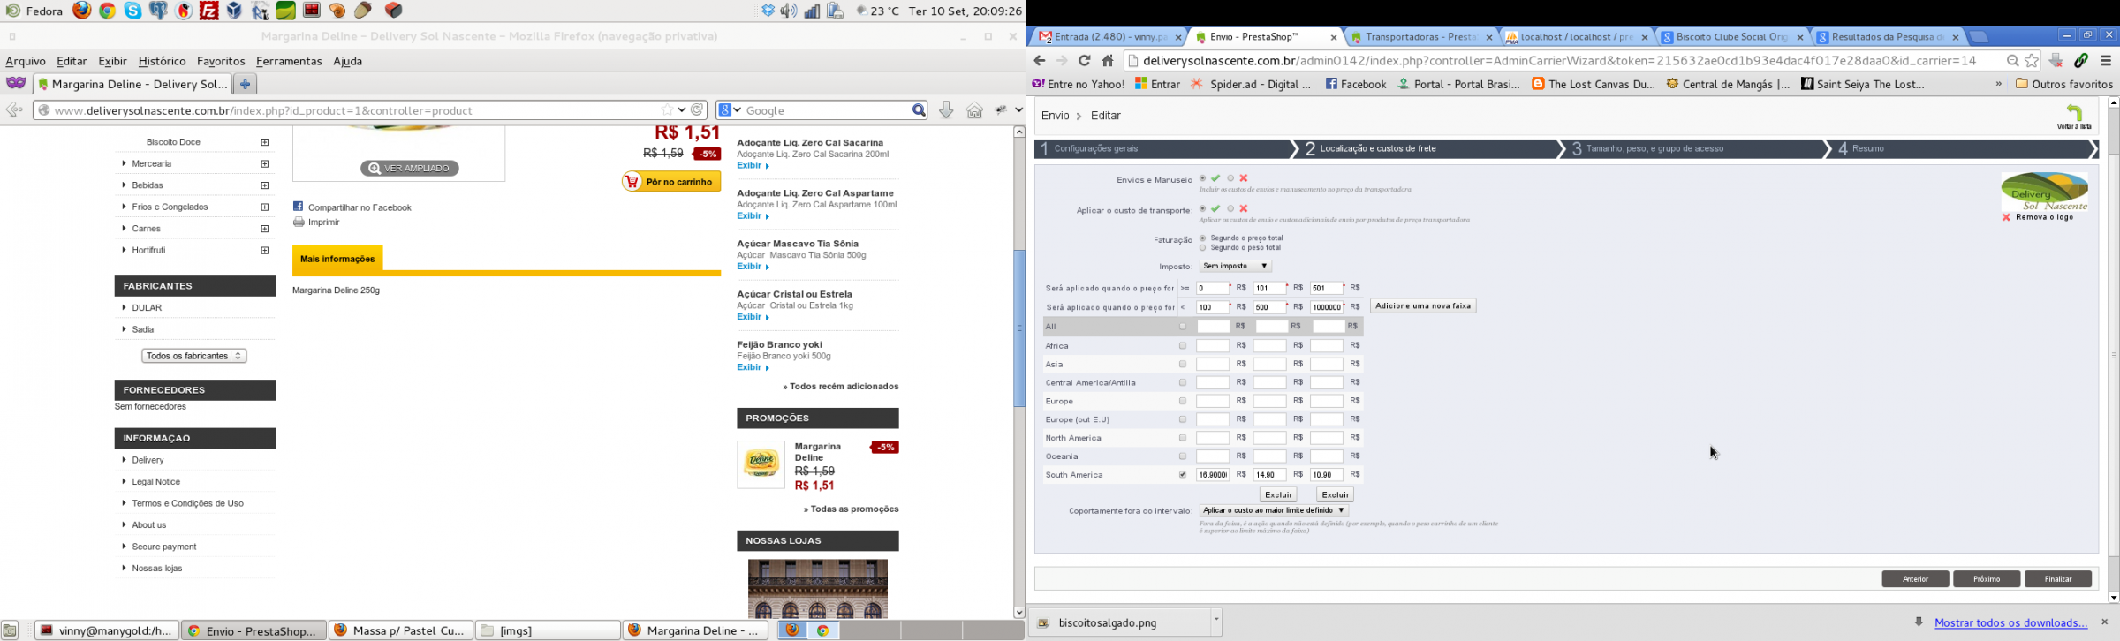
Task: Reload the Chrome PrestaShop page
Action: 1085,61
